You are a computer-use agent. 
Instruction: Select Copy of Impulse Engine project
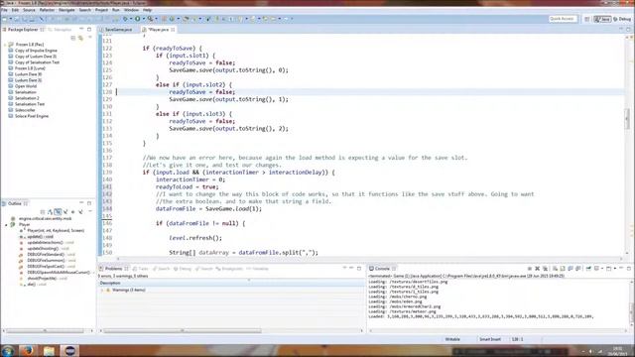(x=36, y=51)
